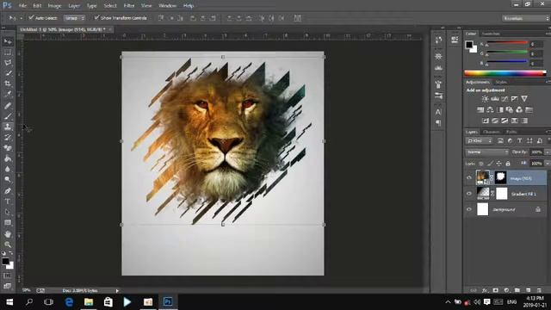Switch to the Channels tab
Screen dimensions: 551x310
point(492,132)
